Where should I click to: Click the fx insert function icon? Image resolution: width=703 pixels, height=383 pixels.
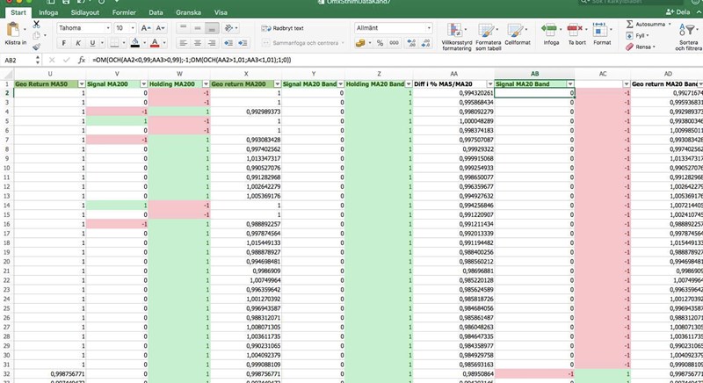[x=82, y=60]
